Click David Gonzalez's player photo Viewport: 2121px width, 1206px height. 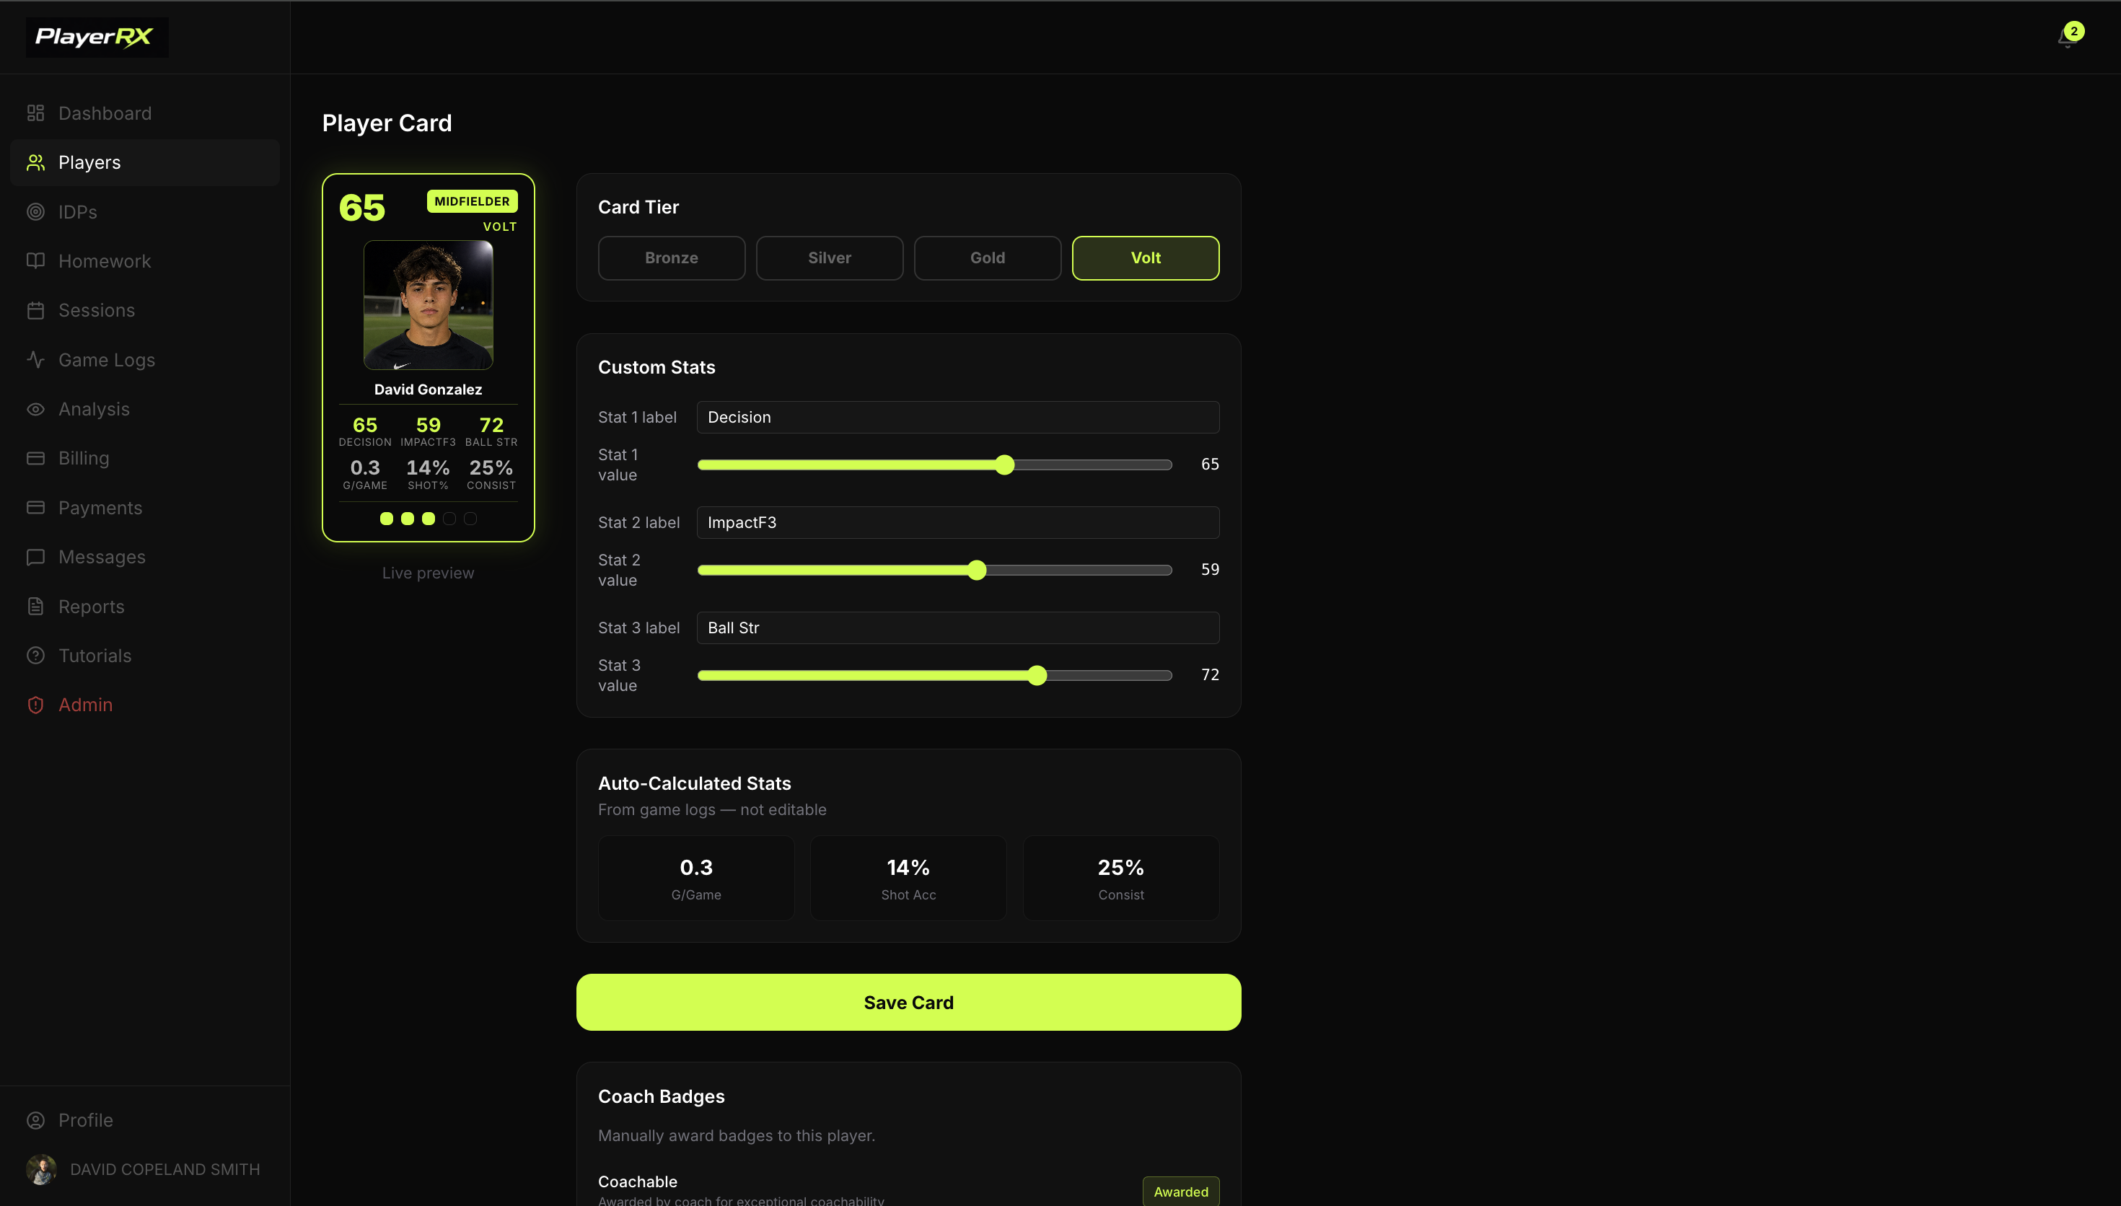[429, 305]
